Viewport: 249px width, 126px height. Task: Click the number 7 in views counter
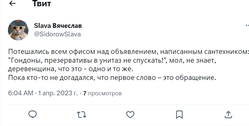click(85, 93)
